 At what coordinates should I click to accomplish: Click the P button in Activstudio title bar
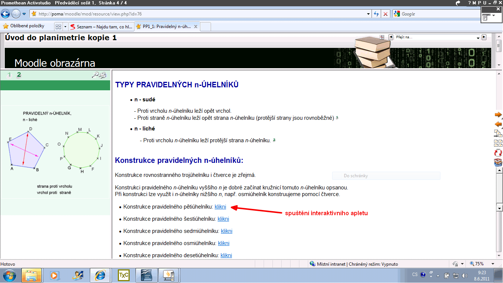(479, 3)
